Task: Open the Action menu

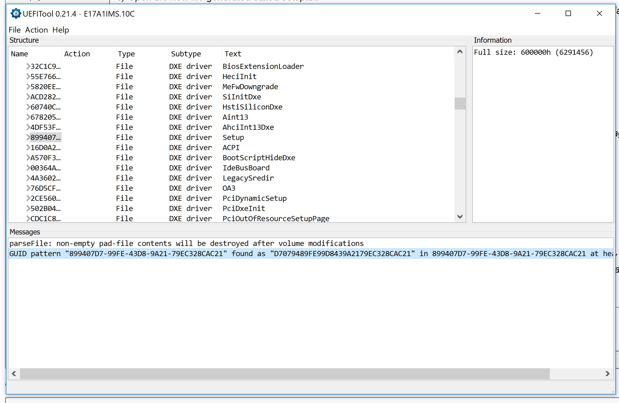Action: 37,30
